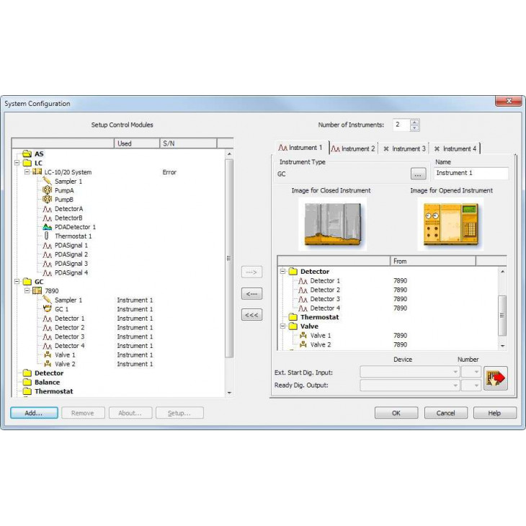Collapse the 7890 GC tree node

click(27, 290)
